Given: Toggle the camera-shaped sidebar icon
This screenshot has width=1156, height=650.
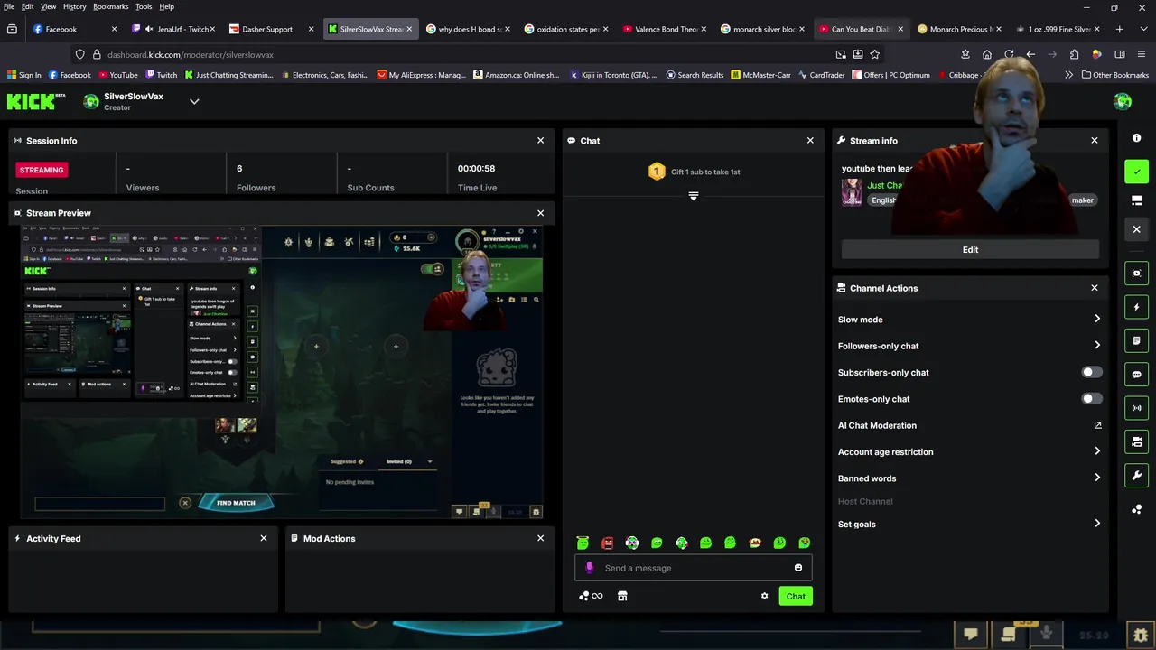Looking at the screenshot, I should pos(1136,441).
